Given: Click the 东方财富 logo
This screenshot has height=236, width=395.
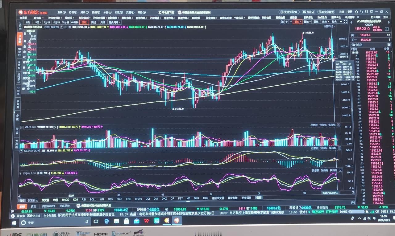Looking at the screenshot, I should 33,12.
